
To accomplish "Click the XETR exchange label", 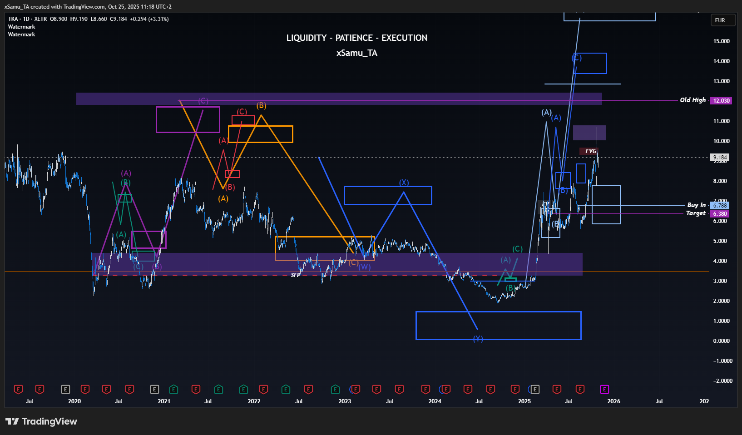I will 40,19.
